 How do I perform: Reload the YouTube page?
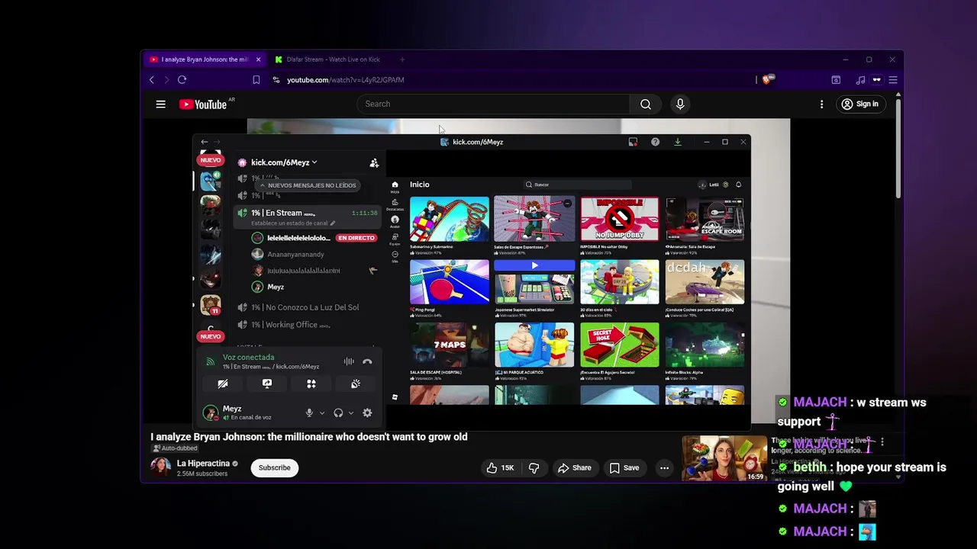coord(182,79)
